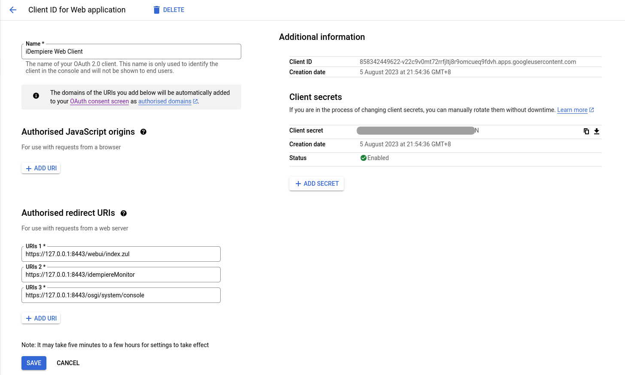Edit URIs 2 field with idempiereMonitor

coord(121,275)
